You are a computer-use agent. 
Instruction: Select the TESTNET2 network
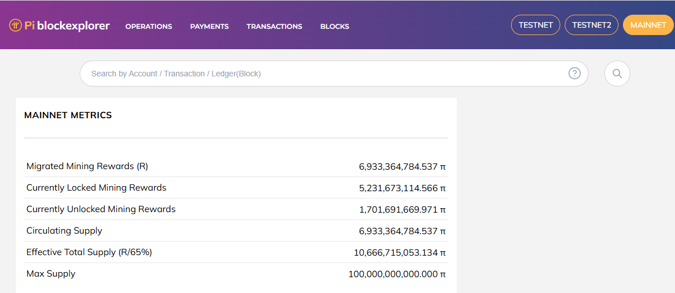[x=591, y=25]
